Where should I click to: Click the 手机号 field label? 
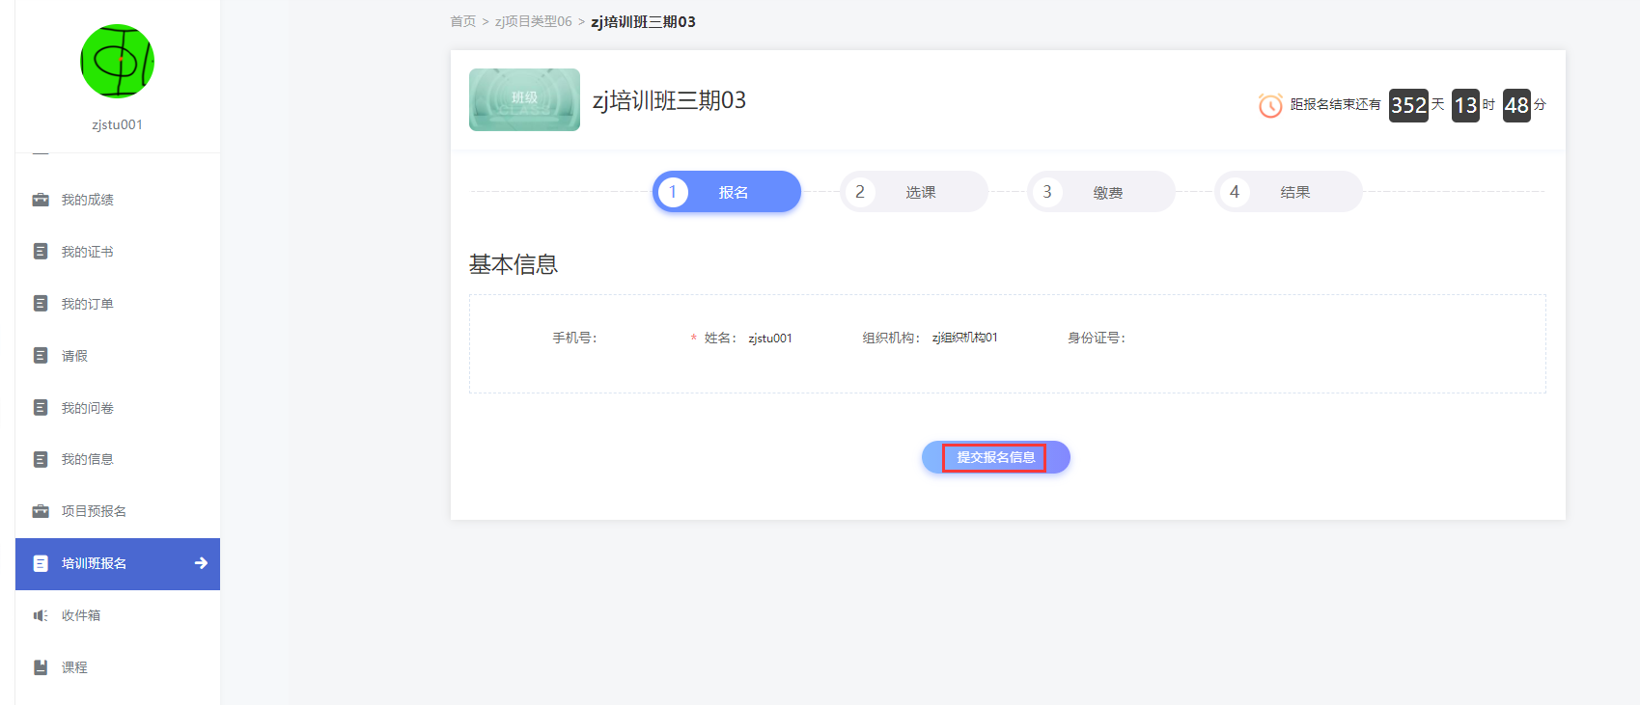point(575,338)
